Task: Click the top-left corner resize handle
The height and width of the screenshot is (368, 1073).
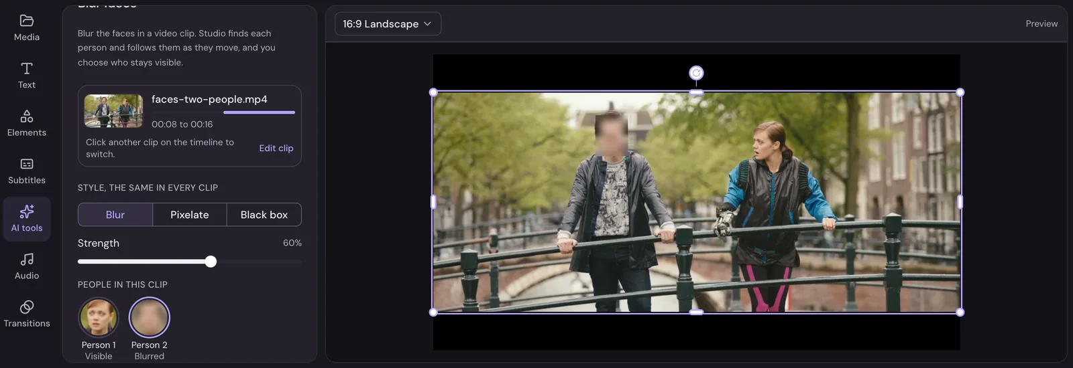Action: [433, 92]
